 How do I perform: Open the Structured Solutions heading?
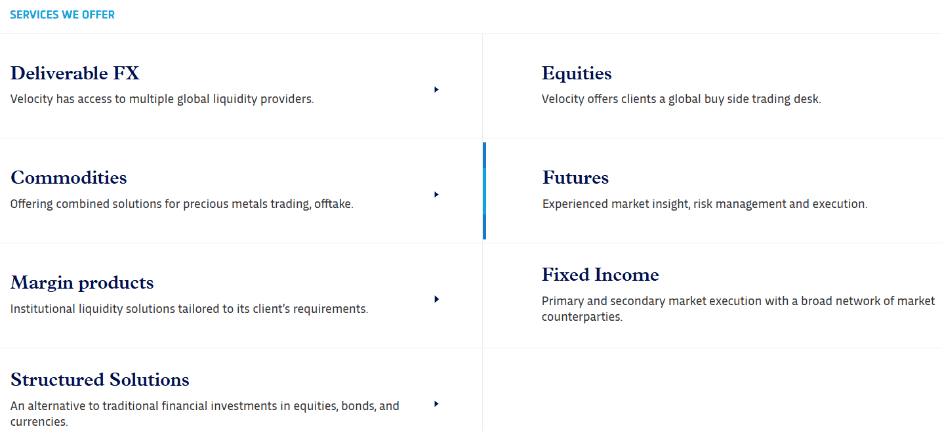pos(100,380)
